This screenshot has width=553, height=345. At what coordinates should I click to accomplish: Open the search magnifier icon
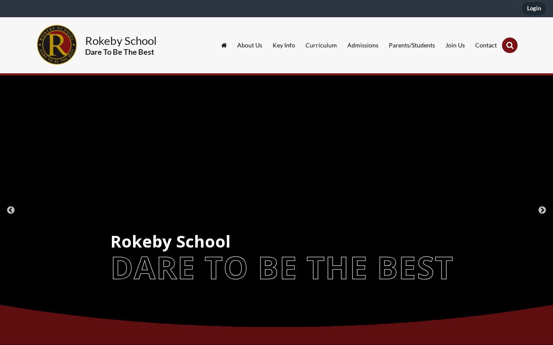tap(510, 45)
